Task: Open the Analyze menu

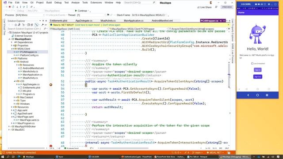Action: [76, 3]
